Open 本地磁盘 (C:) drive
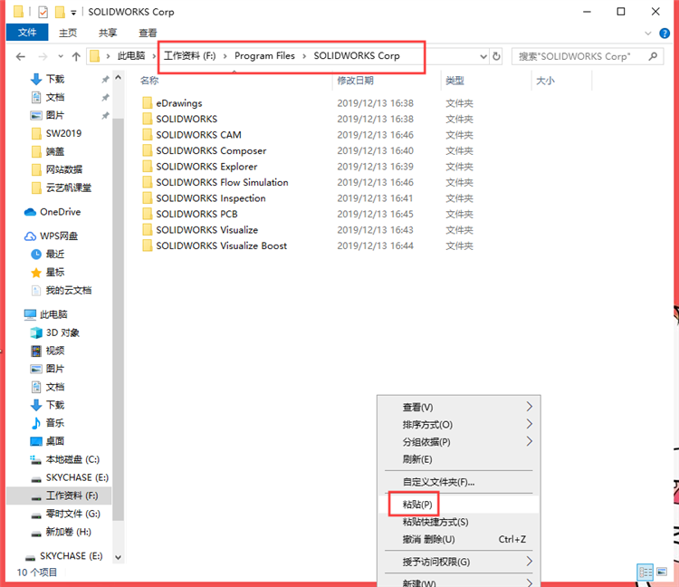The image size is (679, 587). click(x=72, y=459)
